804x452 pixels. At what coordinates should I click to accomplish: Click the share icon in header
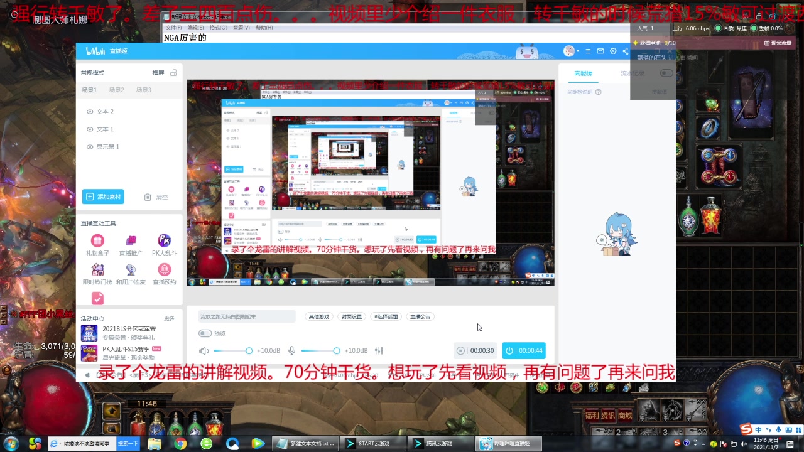(626, 51)
